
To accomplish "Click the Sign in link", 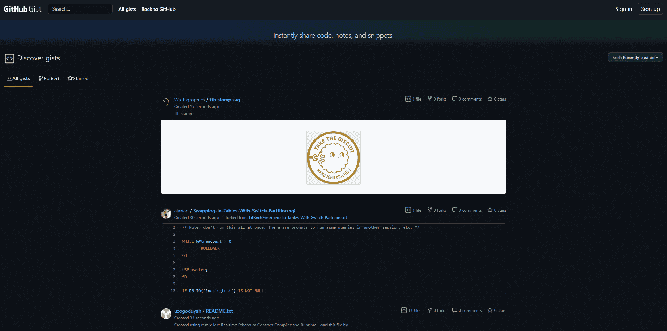I will tap(623, 9).
